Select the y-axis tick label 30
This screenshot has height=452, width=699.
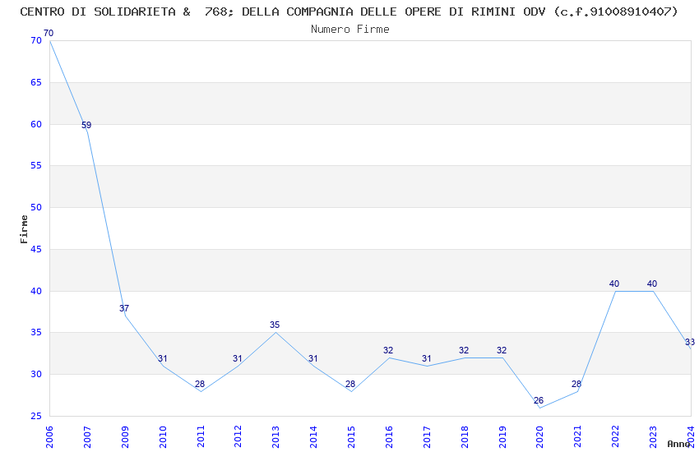tap(36, 375)
